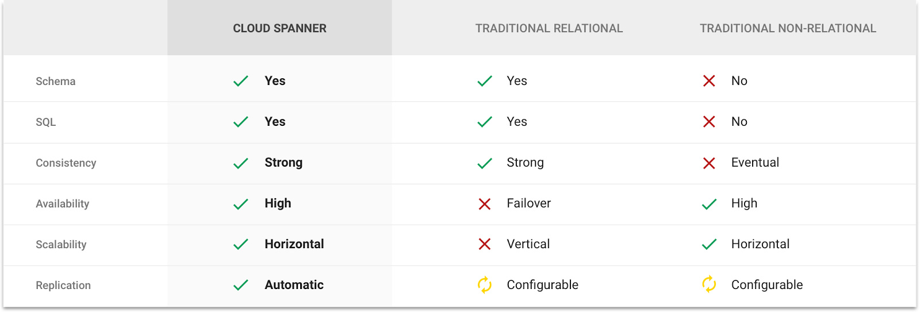Select the Cloud Spanner column header
This screenshot has width=920, height=312.
(279, 28)
